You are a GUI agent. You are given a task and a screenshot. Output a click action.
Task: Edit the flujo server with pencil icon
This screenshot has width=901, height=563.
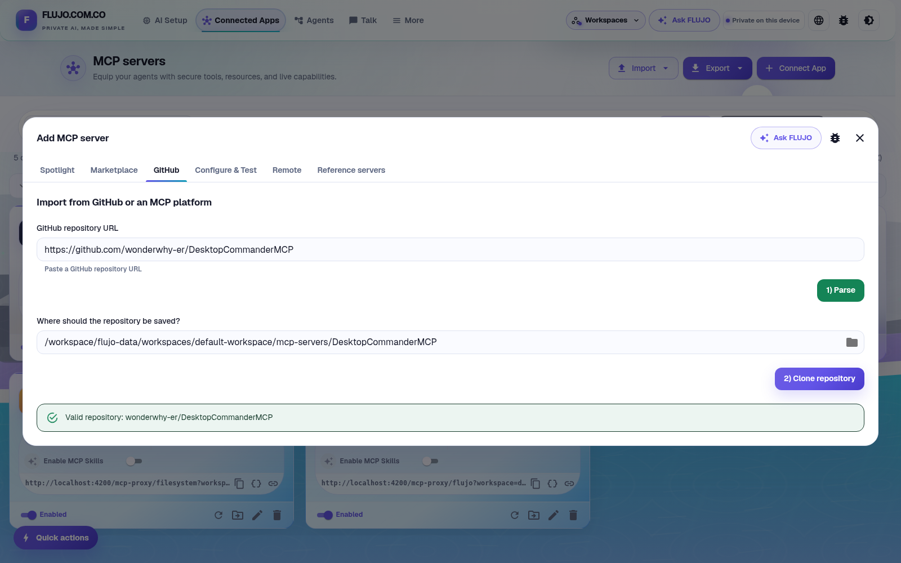(554, 515)
